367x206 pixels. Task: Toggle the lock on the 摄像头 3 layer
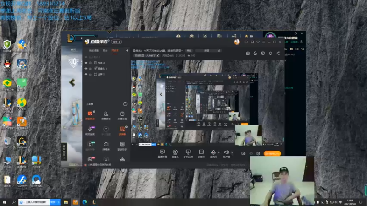(90, 68)
